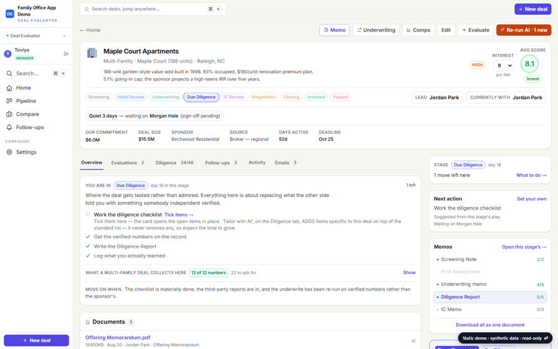Select the IC Review stage pill
The width and height of the screenshot is (558, 349).
[234, 97]
